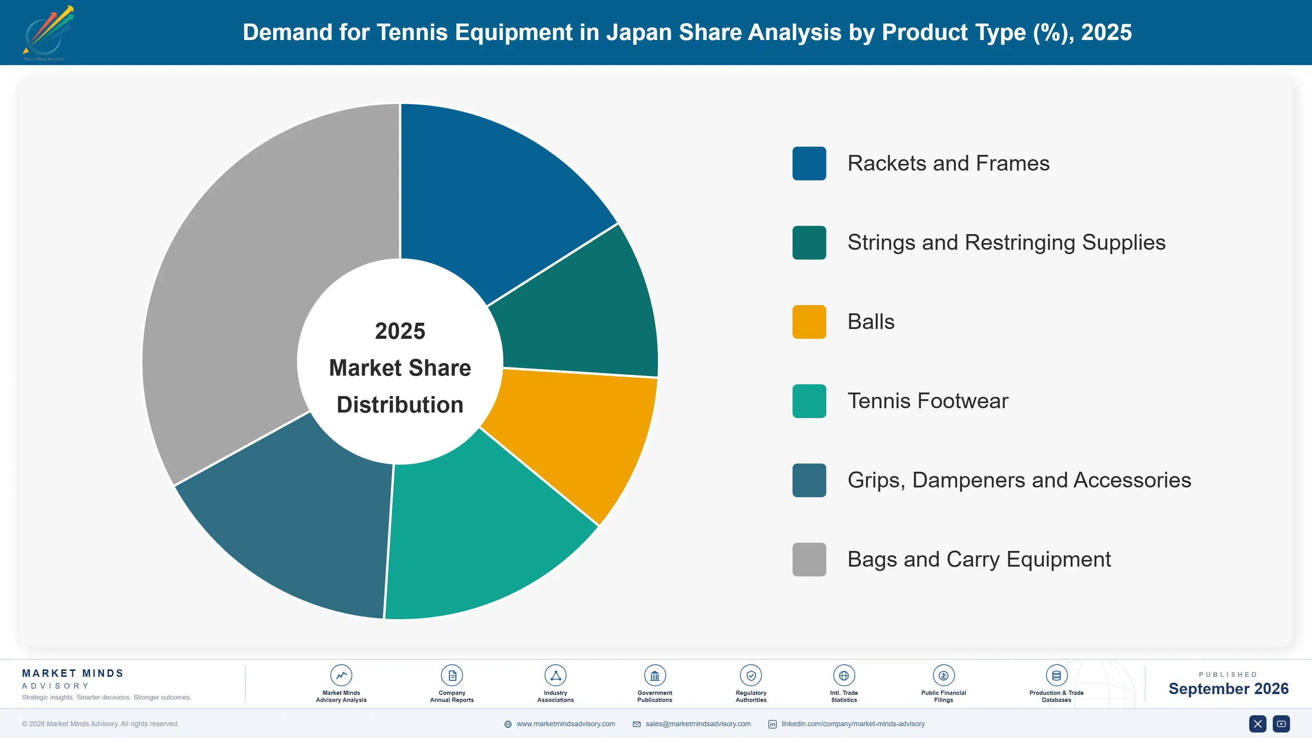Click the 'Bags and Carry Equipment' legend label
The image size is (1312, 738).
coord(979,559)
